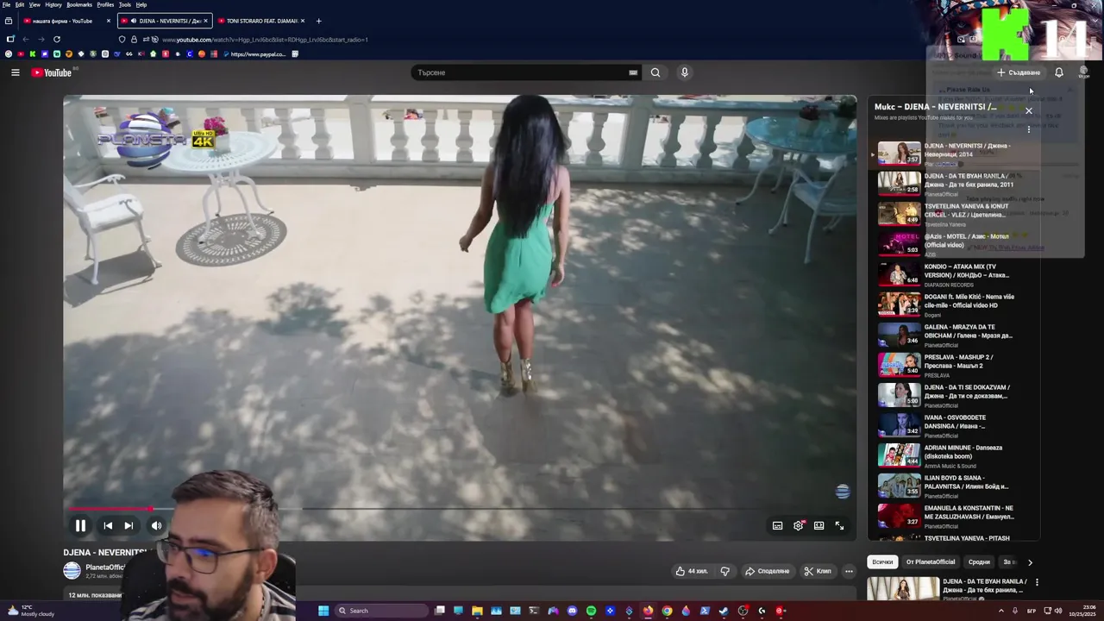Play Azis - MOTEL from the playlist
Image resolution: width=1104 pixels, height=621 pixels.
(954, 243)
